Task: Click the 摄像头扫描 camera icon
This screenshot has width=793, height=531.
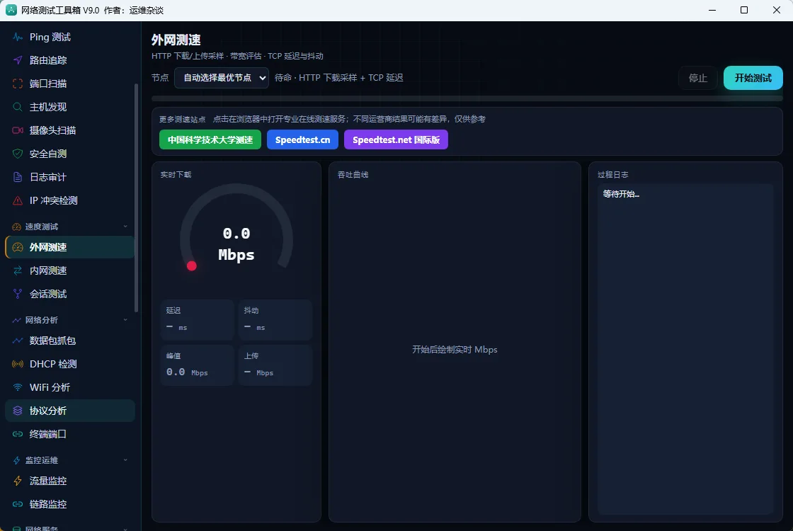Action: click(18, 130)
